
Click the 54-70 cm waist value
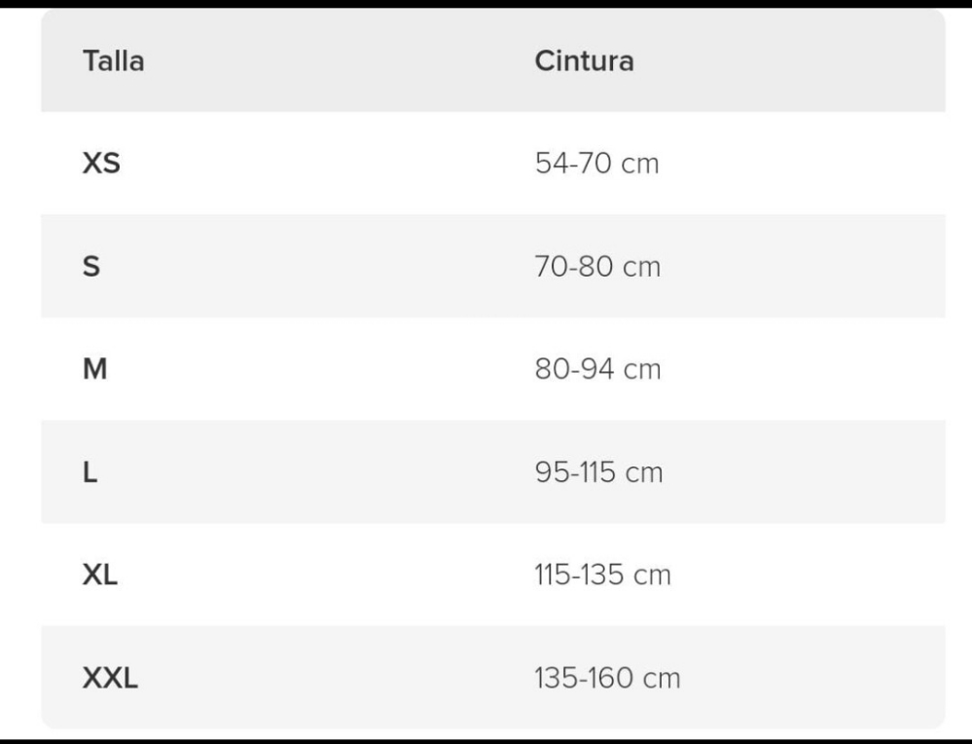[x=597, y=164]
